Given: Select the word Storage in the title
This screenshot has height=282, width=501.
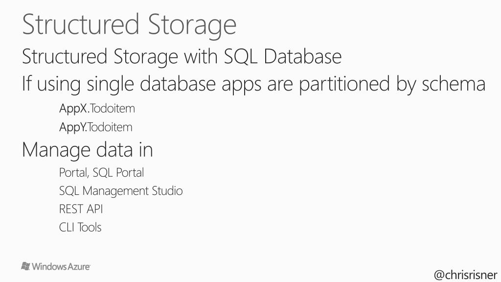Looking at the screenshot, I should (x=192, y=25).
